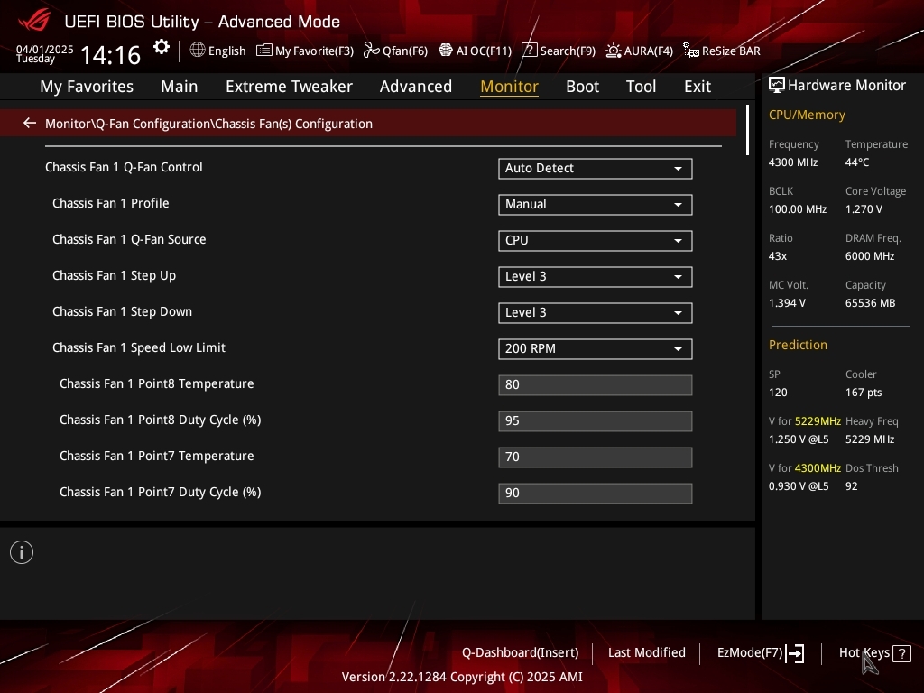Select the Monitor tab

[509, 87]
